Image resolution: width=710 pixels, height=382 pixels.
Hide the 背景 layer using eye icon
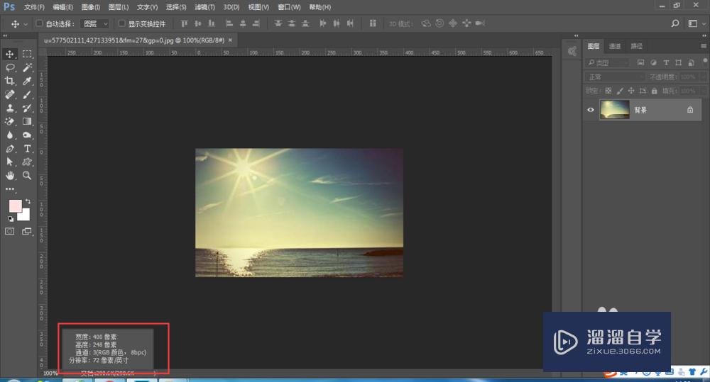tap(591, 110)
